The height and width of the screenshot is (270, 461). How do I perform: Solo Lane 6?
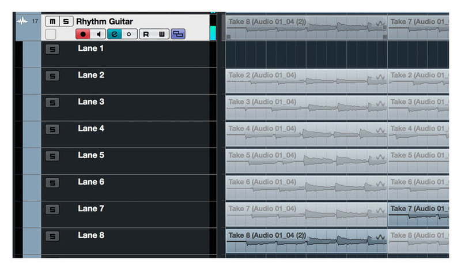tap(52, 183)
